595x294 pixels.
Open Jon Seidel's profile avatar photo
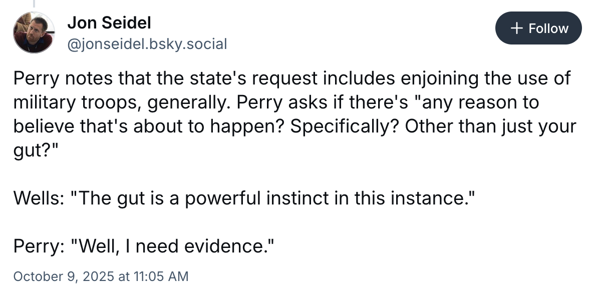click(x=34, y=32)
